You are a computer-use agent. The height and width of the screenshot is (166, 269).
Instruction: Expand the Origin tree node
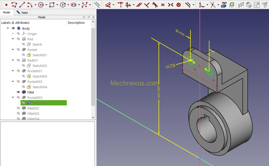[13, 34]
